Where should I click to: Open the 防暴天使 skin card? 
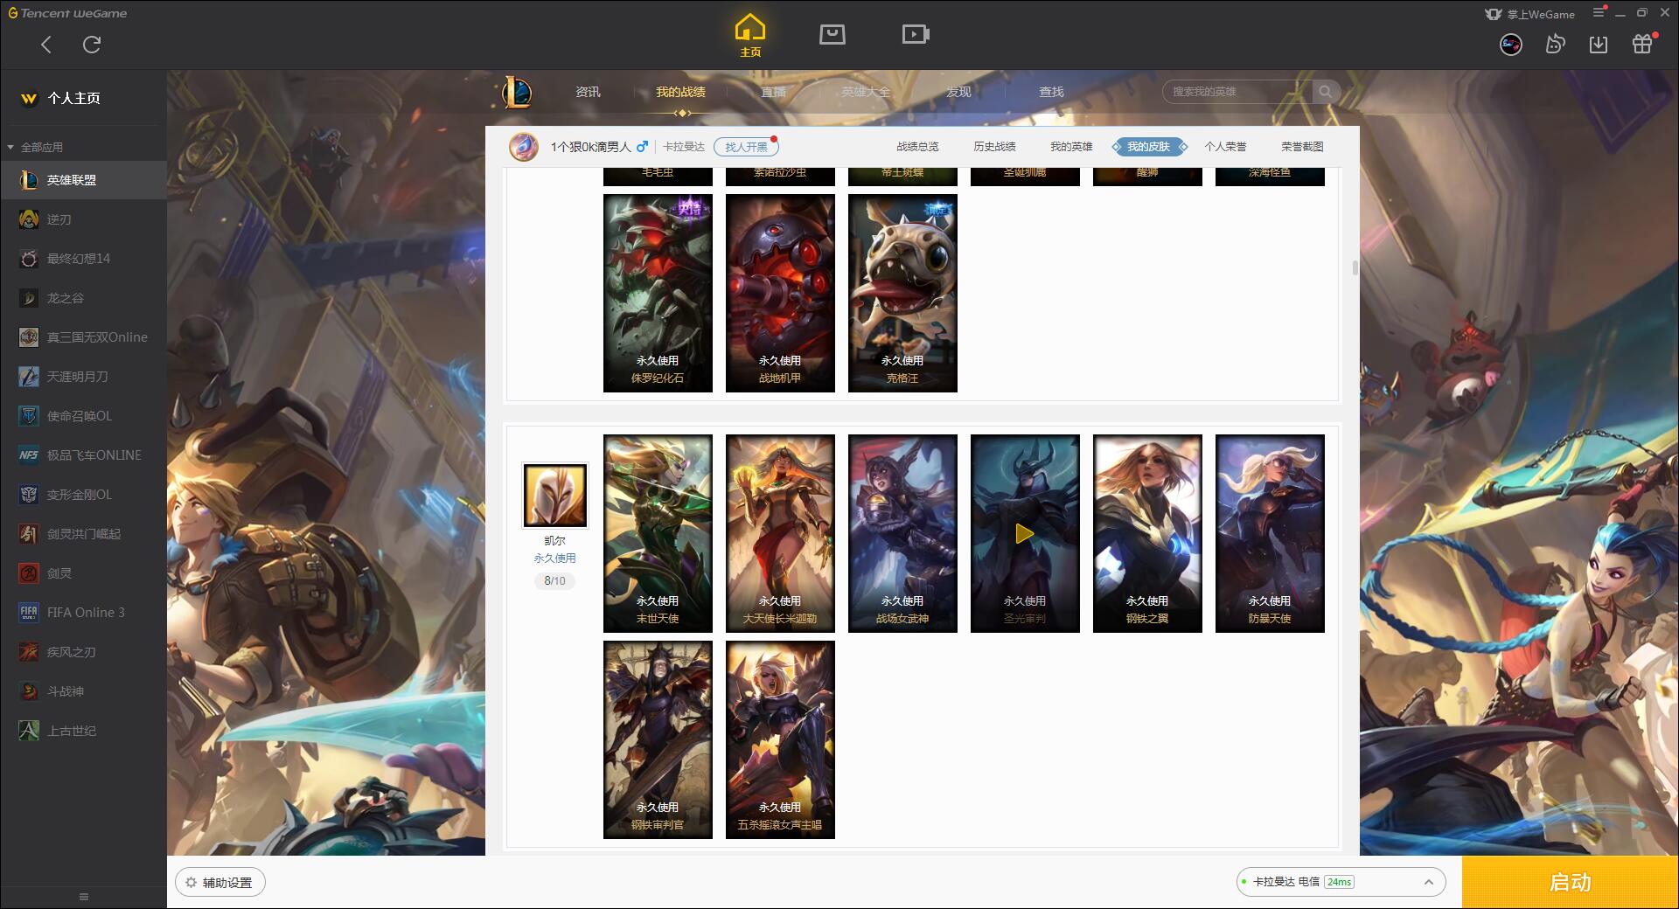1270,533
